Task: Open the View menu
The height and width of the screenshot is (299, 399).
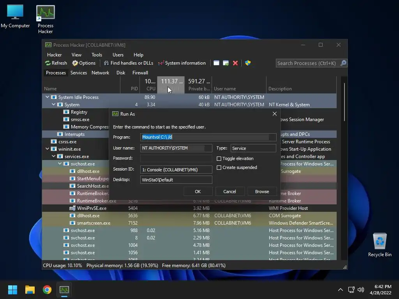Action: (x=76, y=55)
